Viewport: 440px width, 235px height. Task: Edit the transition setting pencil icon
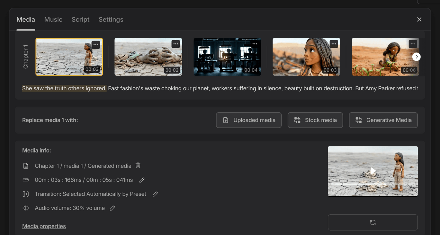pos(155,194)
